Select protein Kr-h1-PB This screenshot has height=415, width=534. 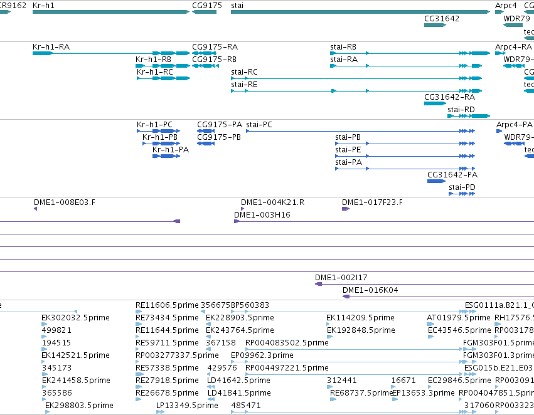pos(161,144)
